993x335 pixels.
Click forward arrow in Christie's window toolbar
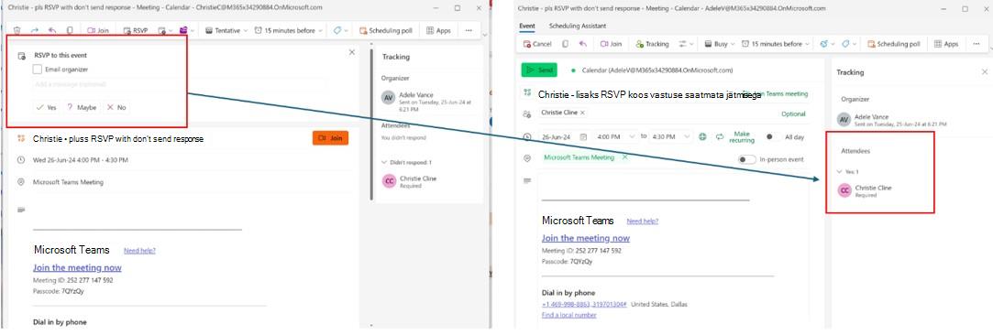(34, 30)
